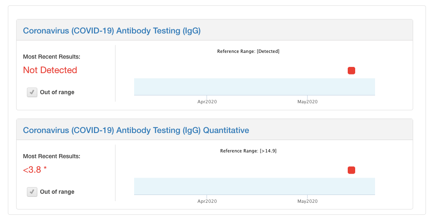Click blue reference band in Quantitative chart
433x221 pixels.
tap(255, 186)
